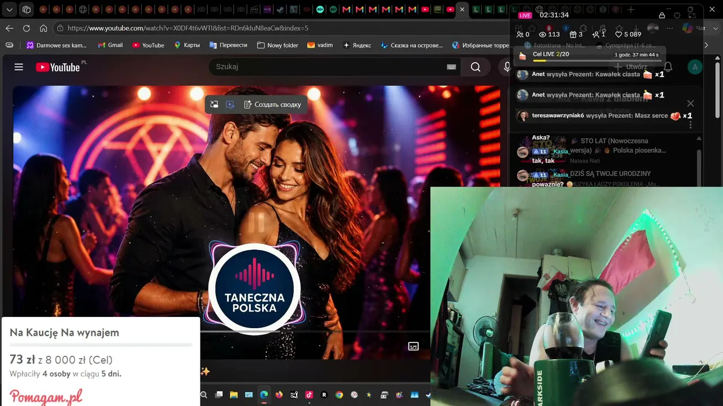Open the TikTok app on the taskbar
The width and height of the screenshot is (723, 406).
pos(309,395)
